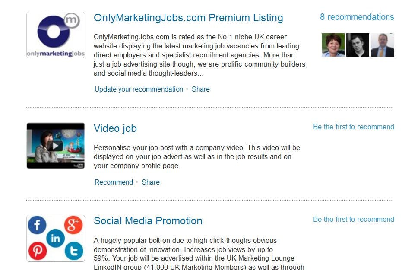
Task: Click the LinkedIn icon in social image
Action: click(x=56, y=238)
